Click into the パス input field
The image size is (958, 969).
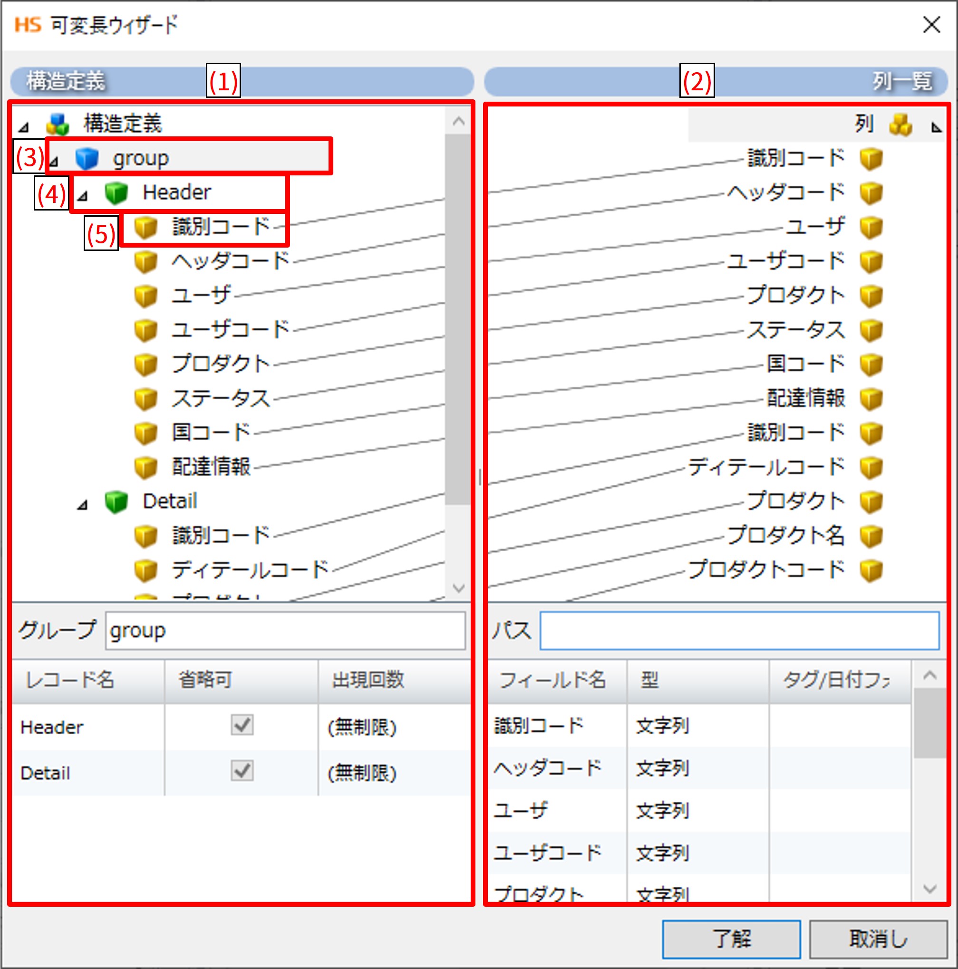tap(739, 631)
